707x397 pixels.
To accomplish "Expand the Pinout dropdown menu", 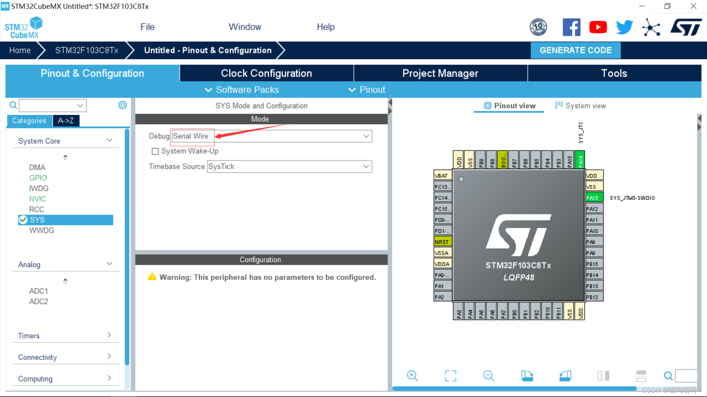I will [x=367, y=90].
